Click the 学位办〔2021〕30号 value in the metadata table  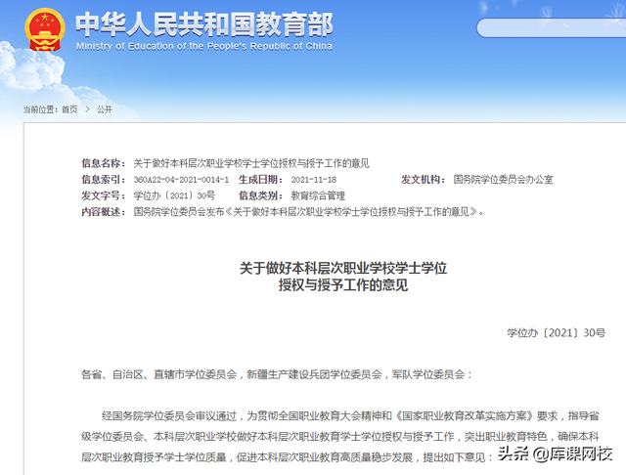coord(174,195)
